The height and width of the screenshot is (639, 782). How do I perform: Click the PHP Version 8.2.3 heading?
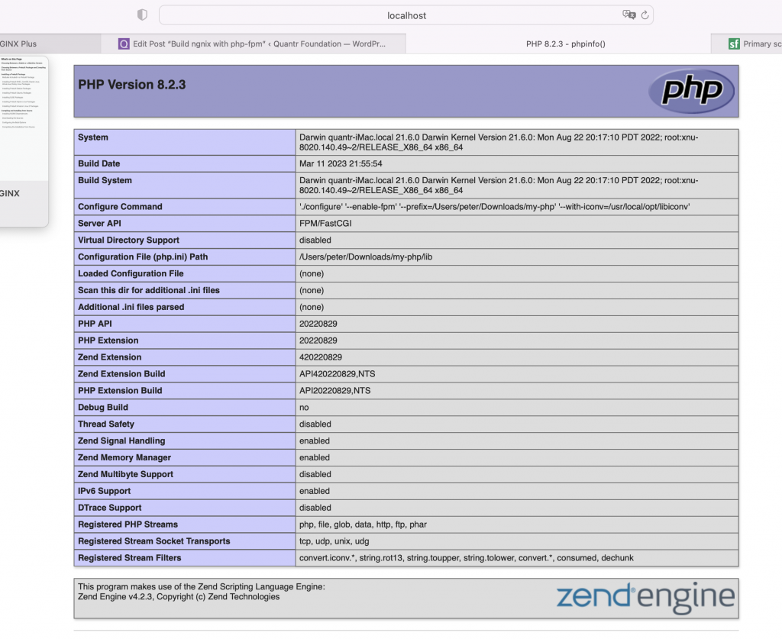point(131,85)
